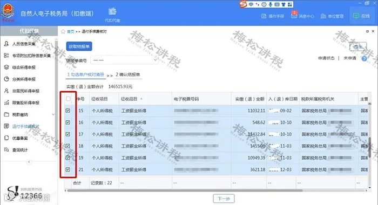
Task: Open the 消息中心 envelope icon
Action: click(294, 16)
